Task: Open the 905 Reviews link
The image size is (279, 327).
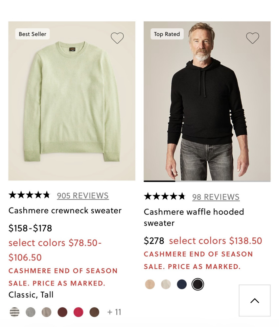Action: pos(83,196)
